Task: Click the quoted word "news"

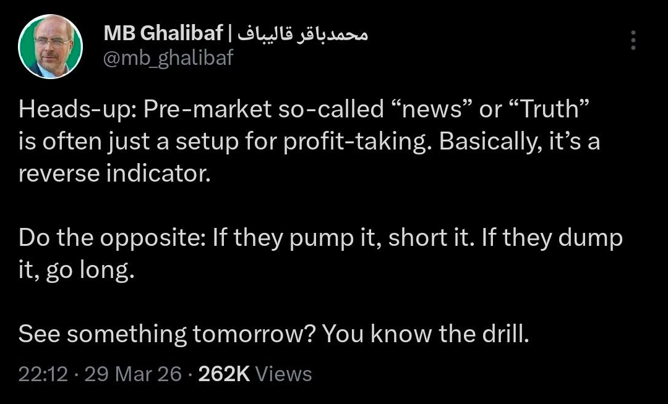Action: [439, 109]
